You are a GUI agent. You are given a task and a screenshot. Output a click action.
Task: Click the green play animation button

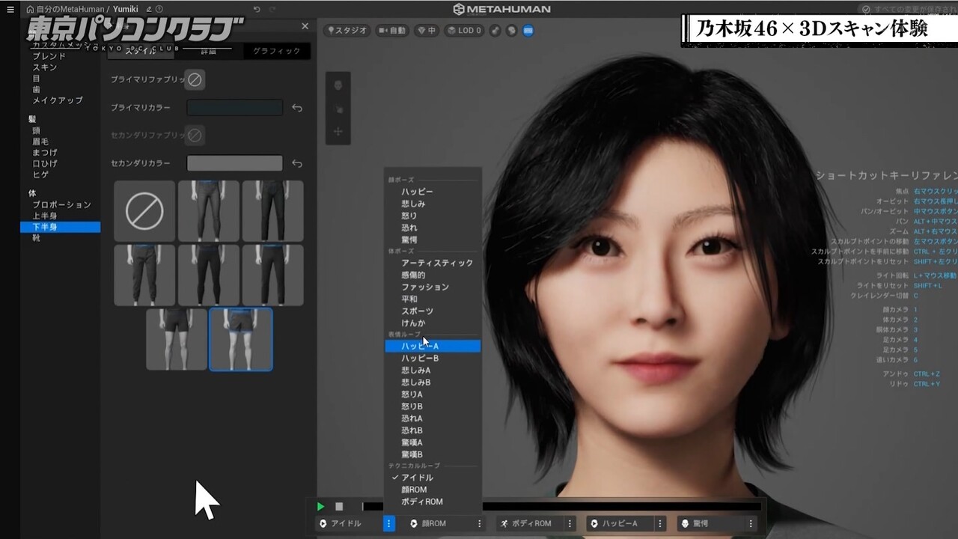pyautogui.click(x=320, y=507)
